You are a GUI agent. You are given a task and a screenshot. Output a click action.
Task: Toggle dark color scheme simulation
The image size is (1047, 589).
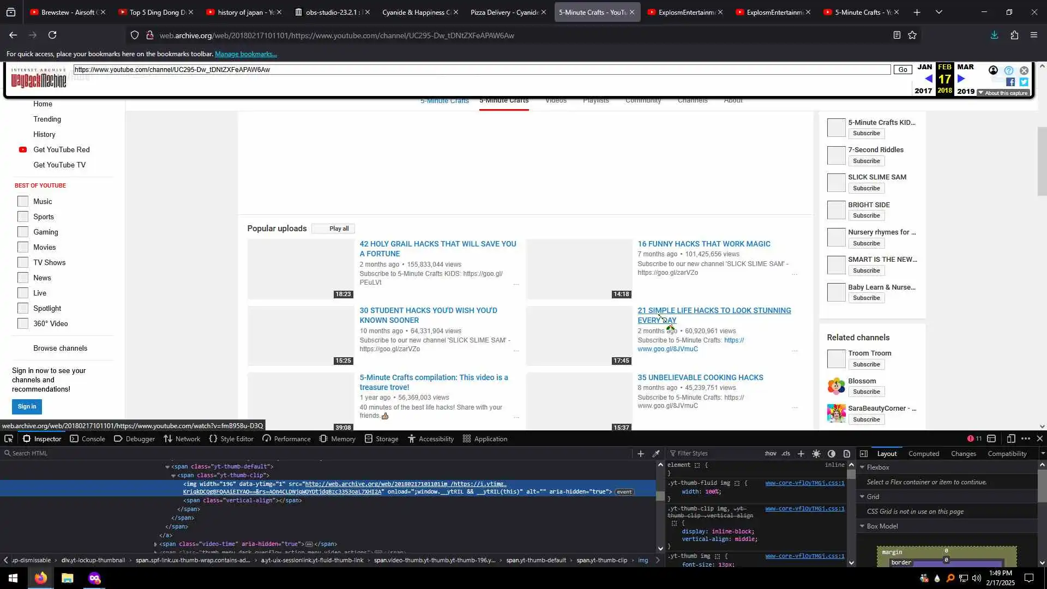pos(832,454)
